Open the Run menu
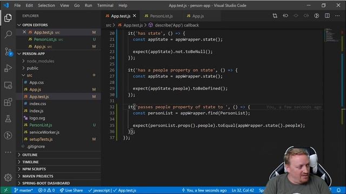The image size is (346, 194). click(88, 5)
